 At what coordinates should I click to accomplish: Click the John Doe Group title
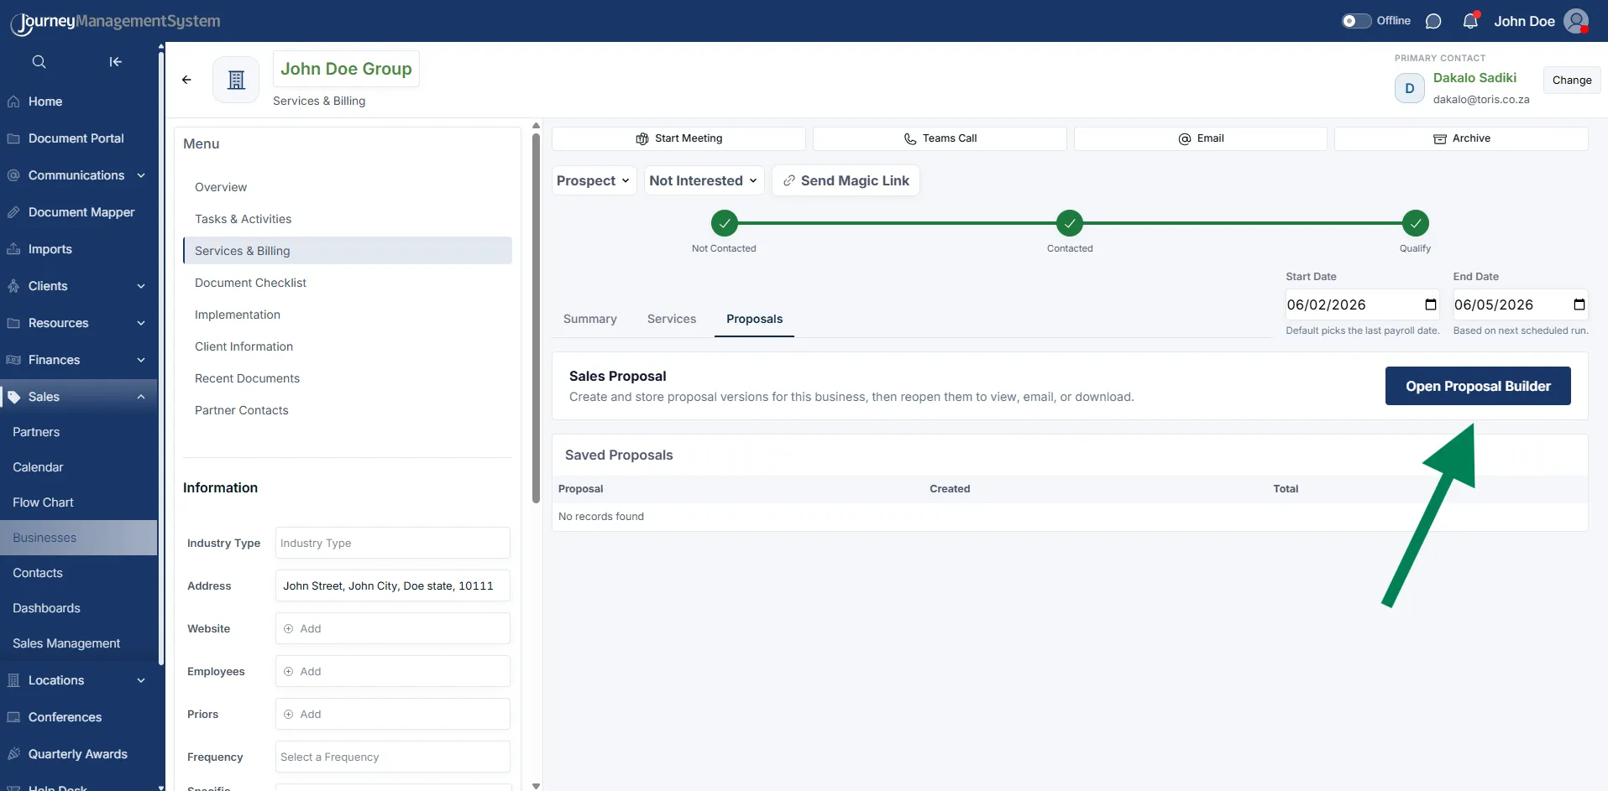pyautogui.click(x=346, y=69)
